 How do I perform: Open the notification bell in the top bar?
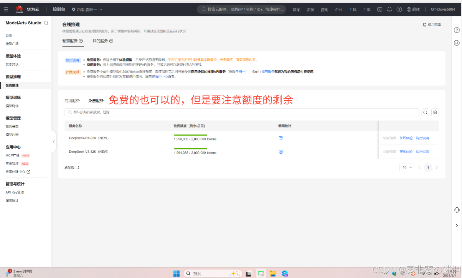coord(389,9)
